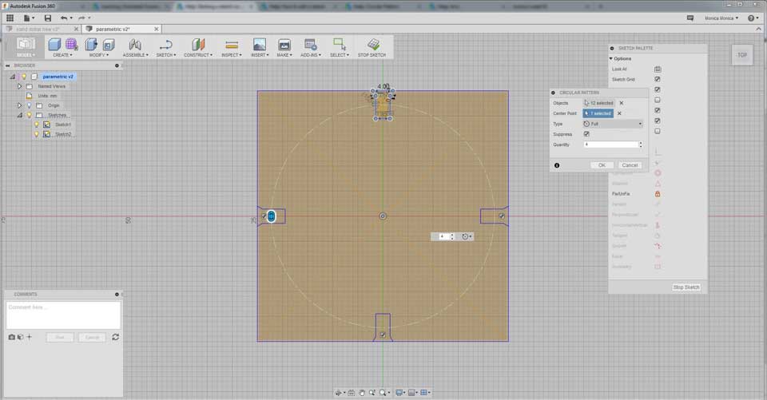The height and width of the screenshot is (400, 767).
Task: Select Units: mm in browser
Action: (47, 96)
